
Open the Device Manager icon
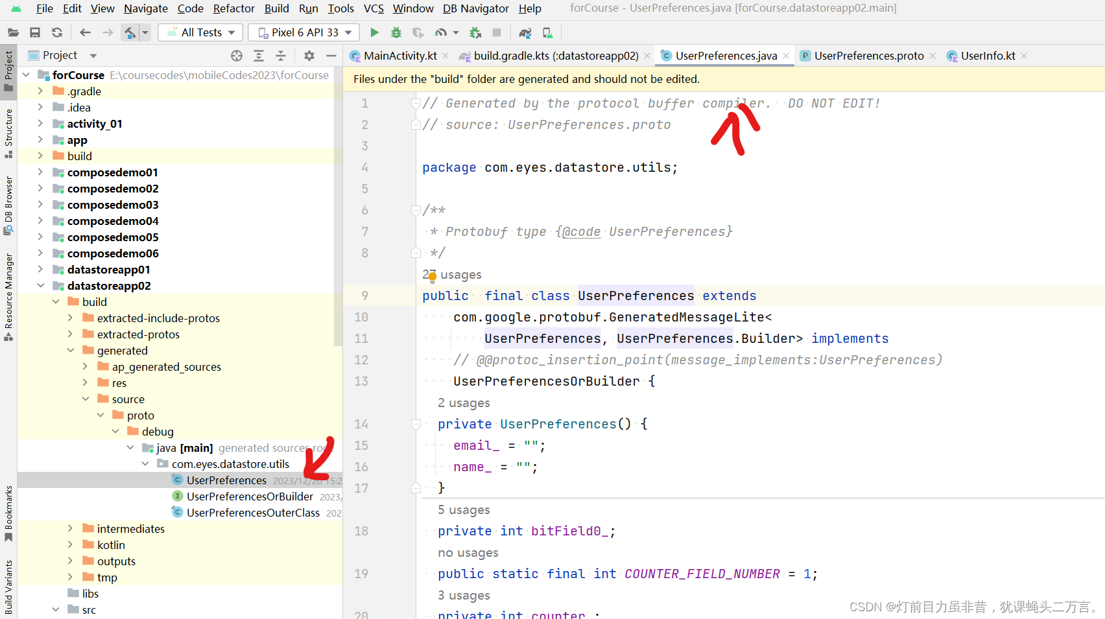(x=547, y=32)
